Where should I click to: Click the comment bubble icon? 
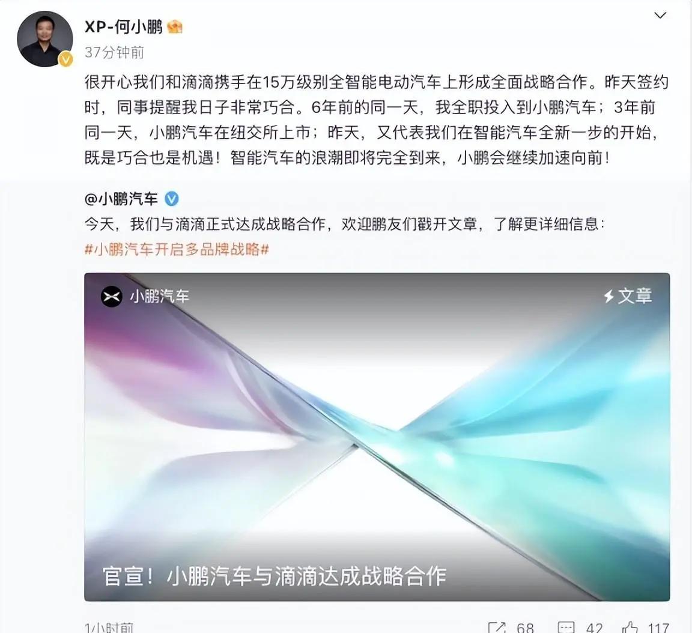tap(566, 628)
